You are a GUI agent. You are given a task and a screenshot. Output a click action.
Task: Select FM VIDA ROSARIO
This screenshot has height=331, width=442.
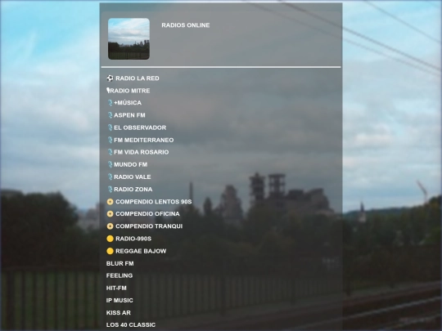[142, 152]
